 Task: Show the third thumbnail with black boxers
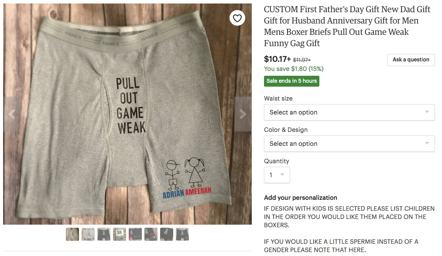(x=104, y=234)
